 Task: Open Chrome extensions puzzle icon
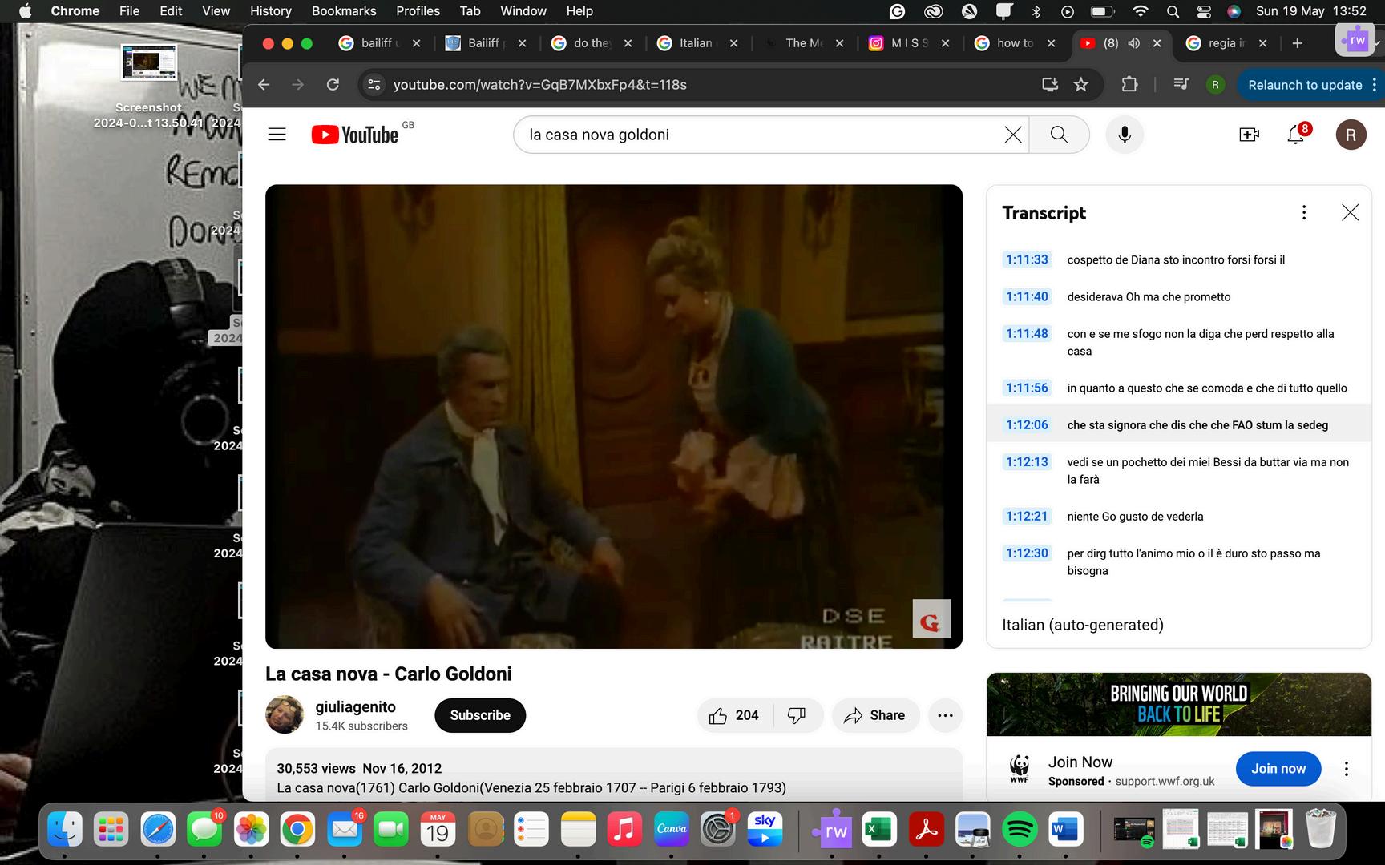[1129, 85]
